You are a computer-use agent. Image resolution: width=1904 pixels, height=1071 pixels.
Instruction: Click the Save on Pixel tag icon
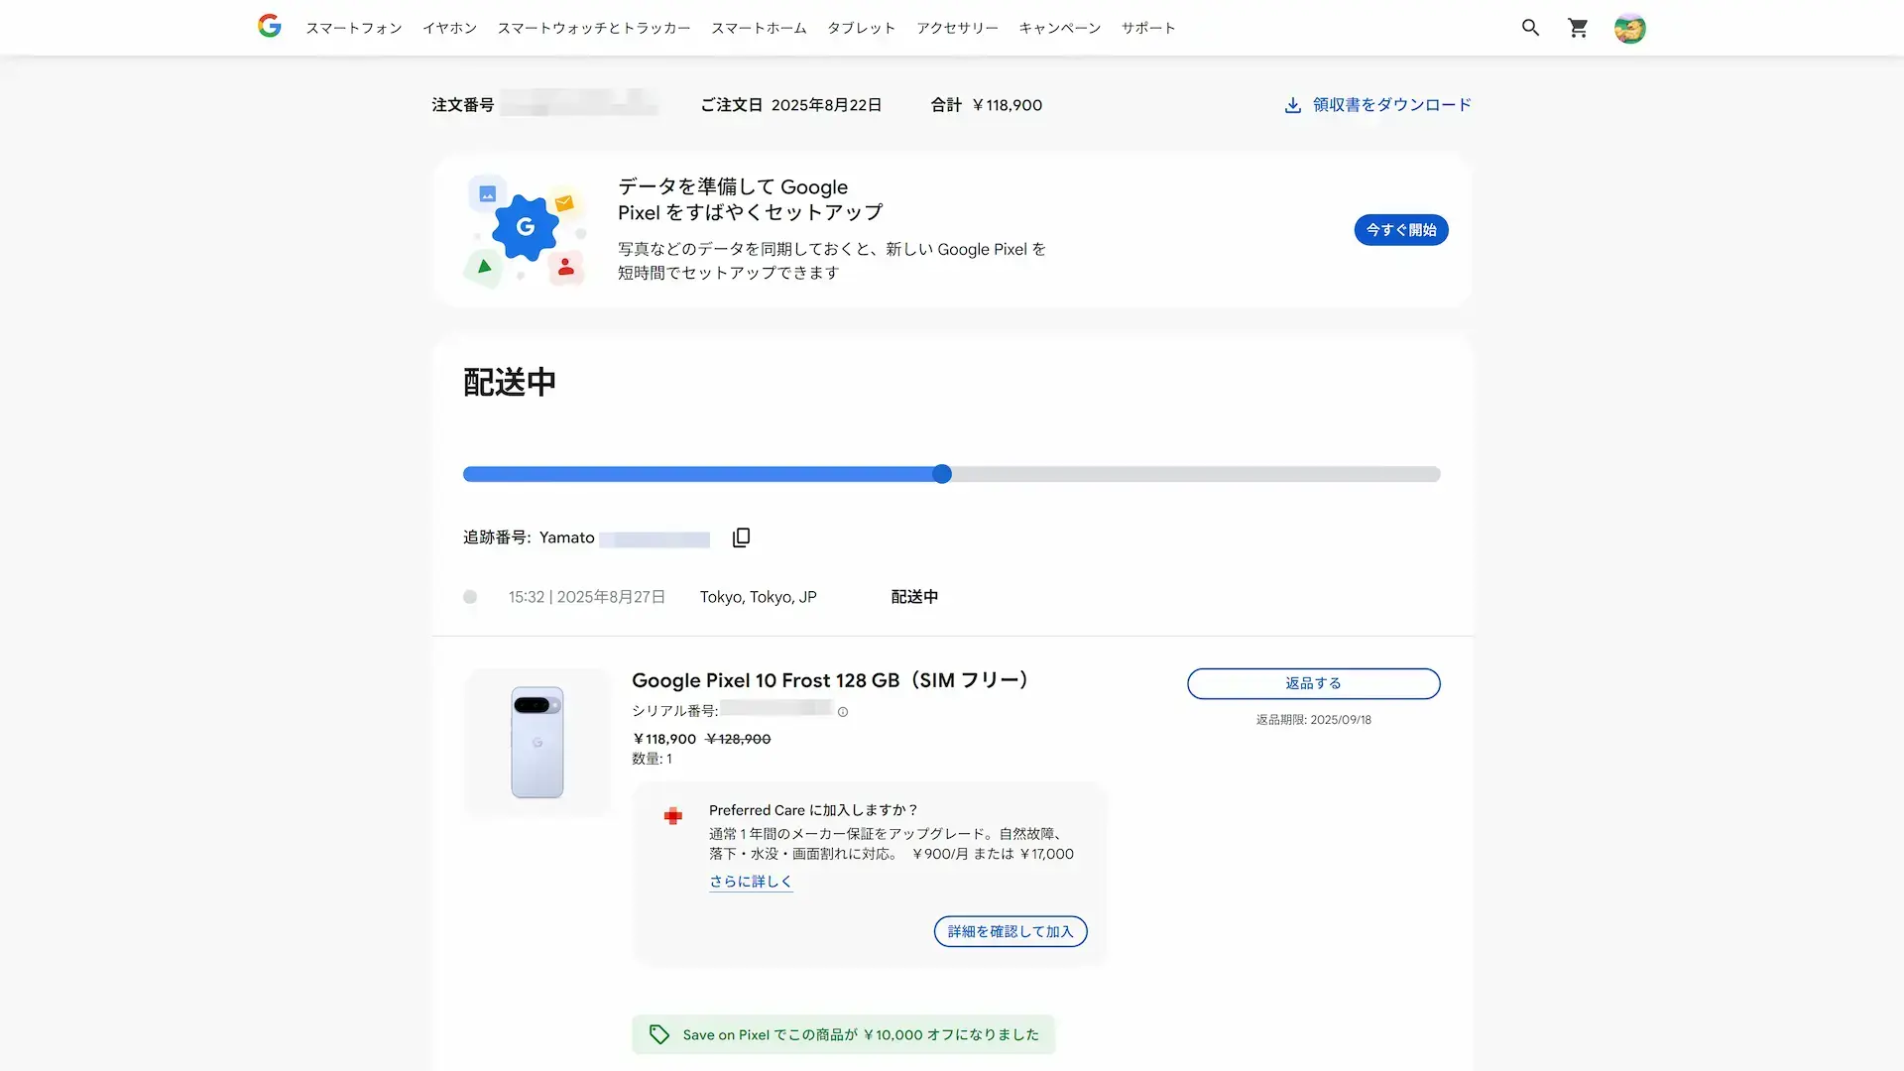coord(658,1033)
